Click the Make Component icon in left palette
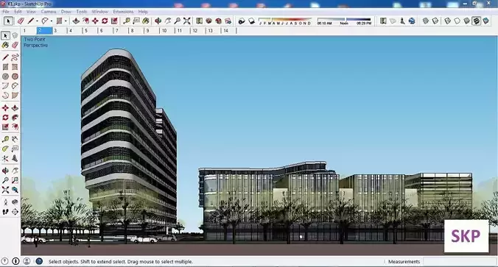 coord(15,35)
